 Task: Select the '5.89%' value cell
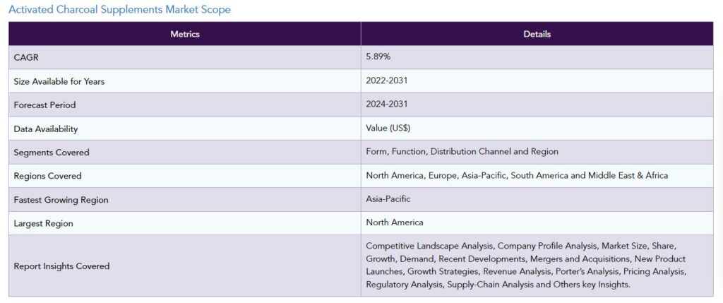(537, 58)
